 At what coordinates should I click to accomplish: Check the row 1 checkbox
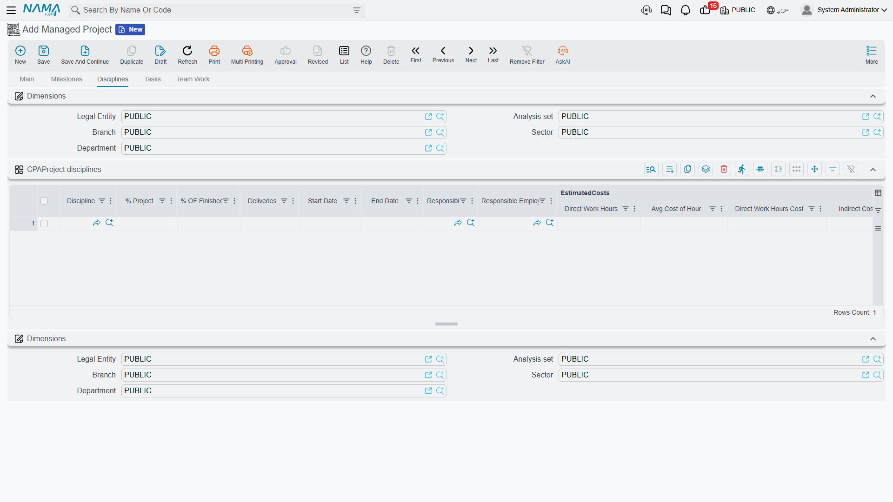(44, 224)
